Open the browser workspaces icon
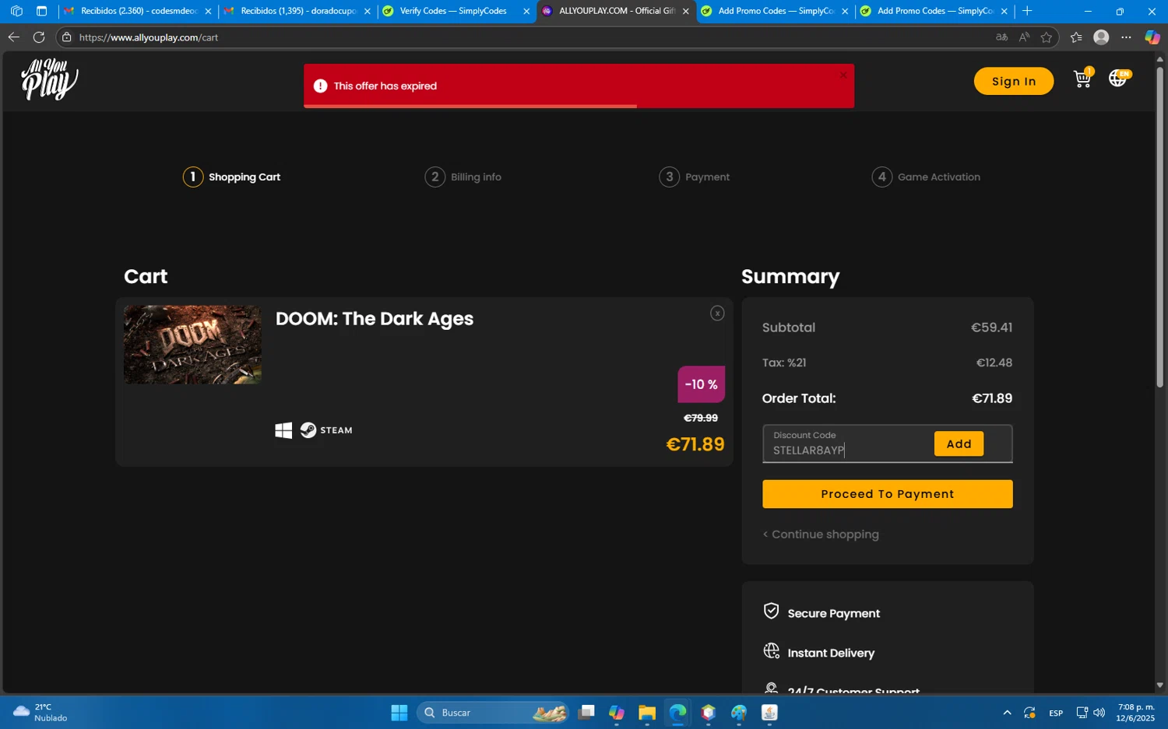This screenshot has height=729, width=1168. tap(16, 11)
